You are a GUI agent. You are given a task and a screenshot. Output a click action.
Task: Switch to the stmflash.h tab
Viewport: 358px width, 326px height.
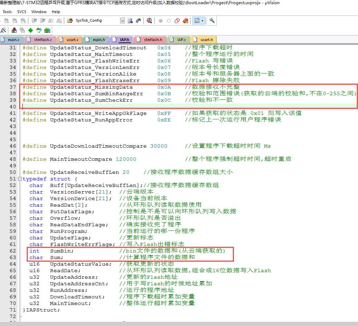pos(150,40)
